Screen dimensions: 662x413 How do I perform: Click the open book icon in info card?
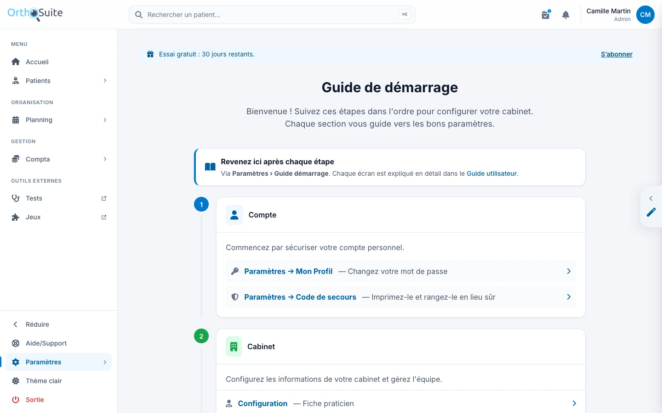(x=210, y=167)
